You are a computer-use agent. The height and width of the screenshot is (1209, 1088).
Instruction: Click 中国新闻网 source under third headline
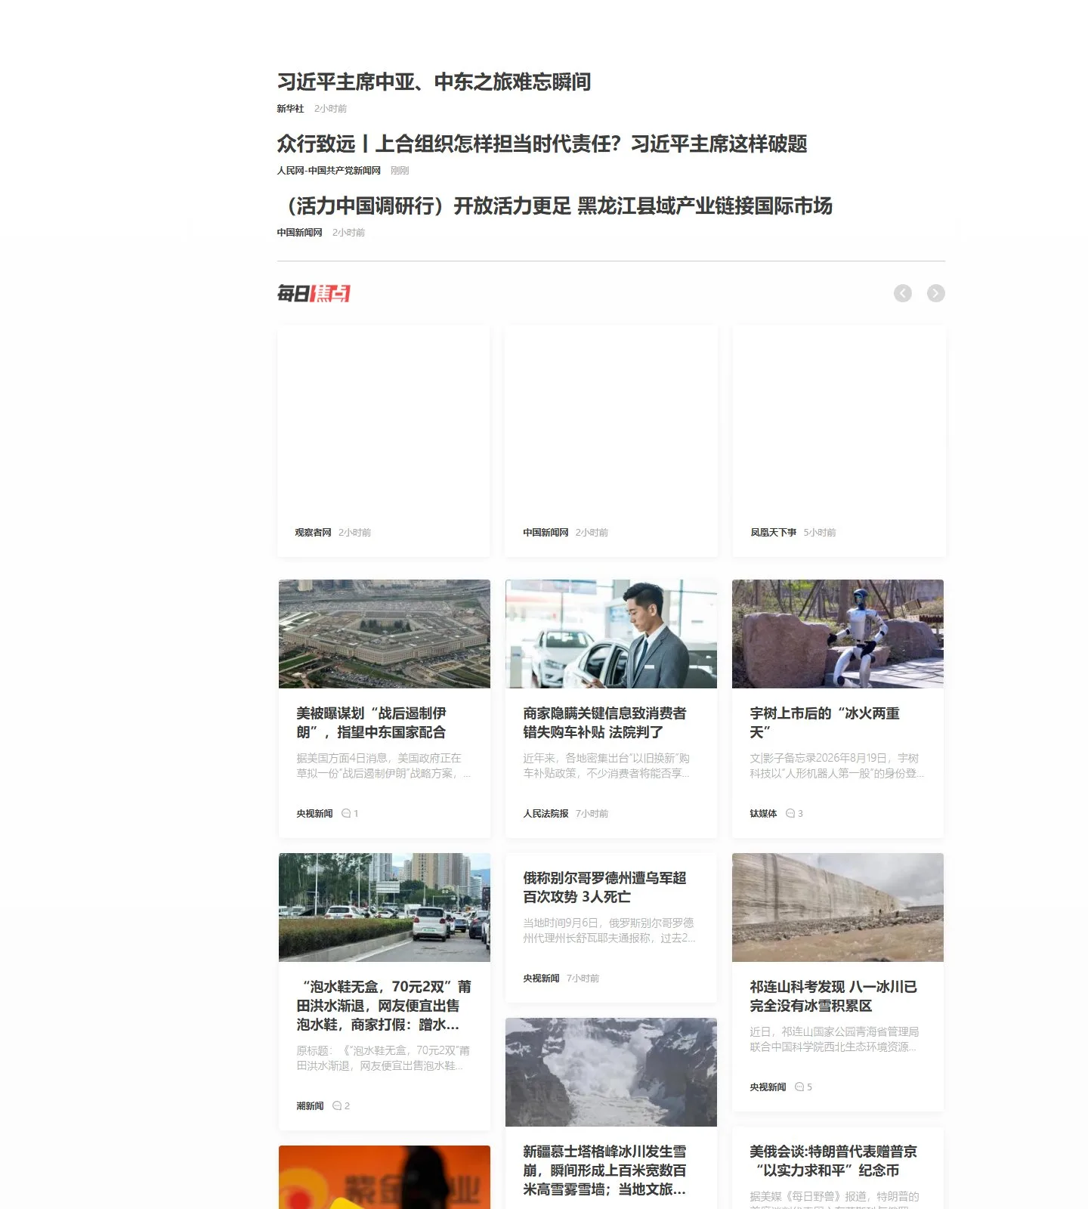[299, 233]
